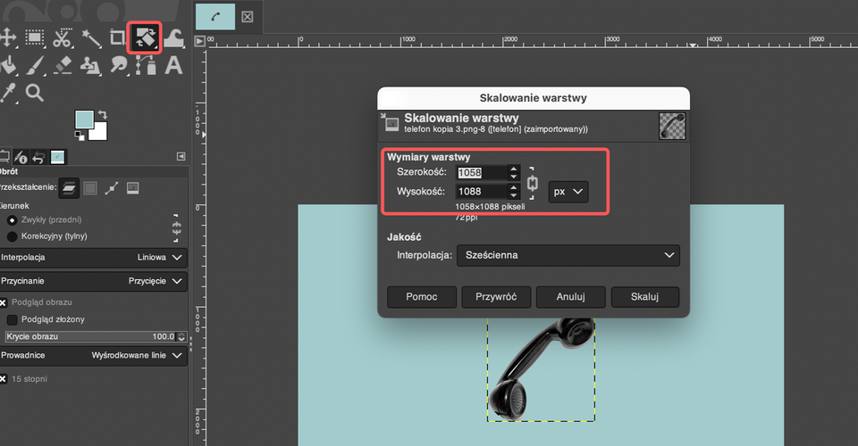Image resolution: width=858 pixels, height=446 pixels.
Task: Pick the Color Picker eyedropper tool
Action: 8,92
